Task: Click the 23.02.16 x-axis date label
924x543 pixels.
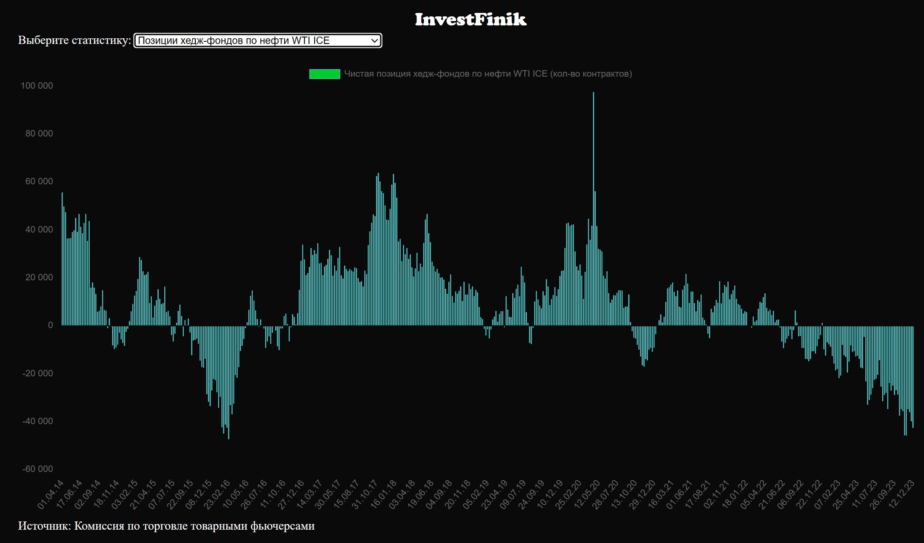Action: (217, 494)
